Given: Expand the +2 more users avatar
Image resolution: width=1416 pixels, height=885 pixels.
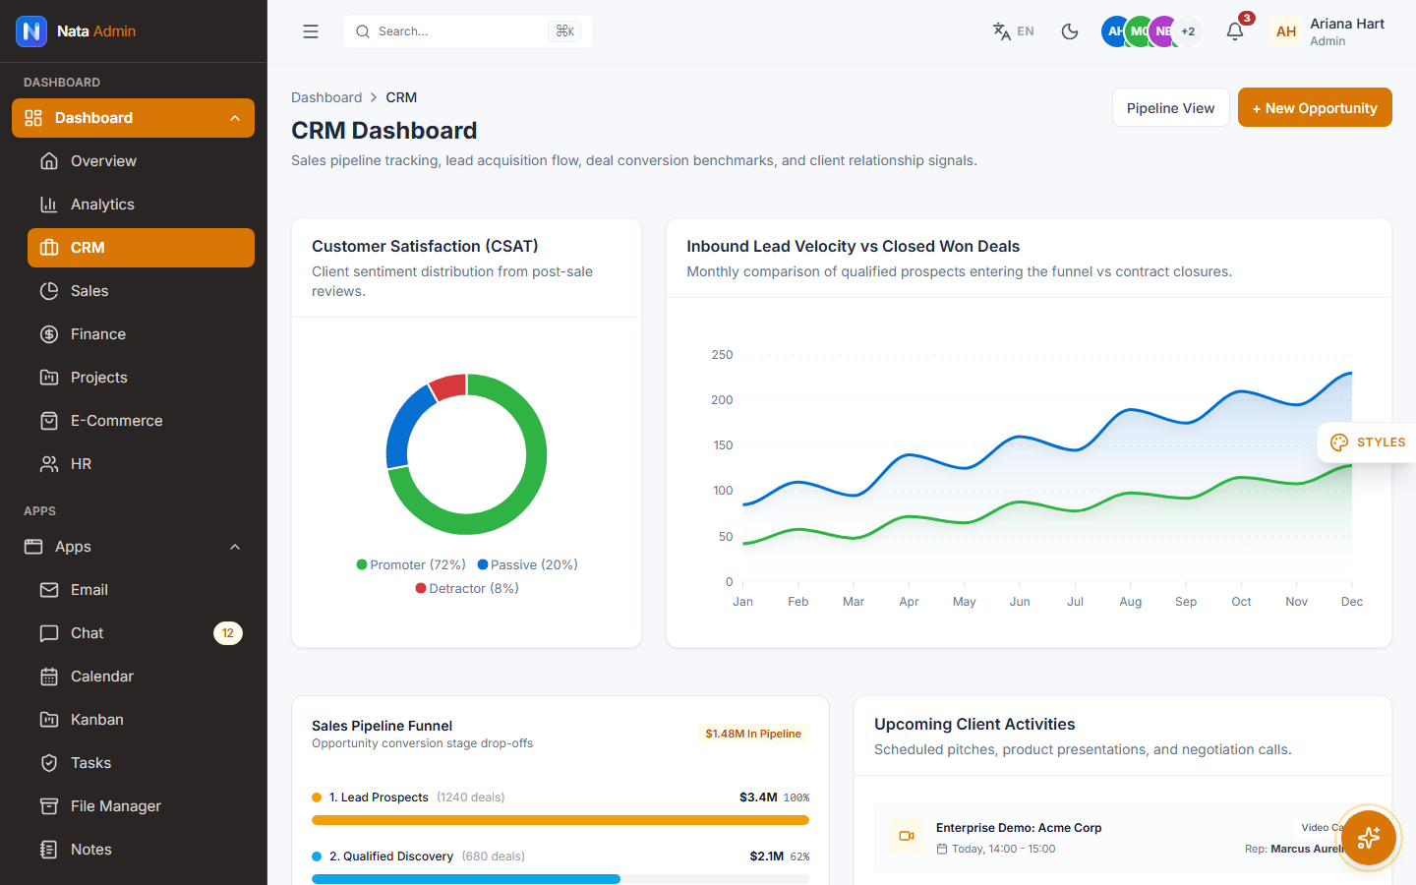Looking at the screenshot, I should click(1188, 31).
